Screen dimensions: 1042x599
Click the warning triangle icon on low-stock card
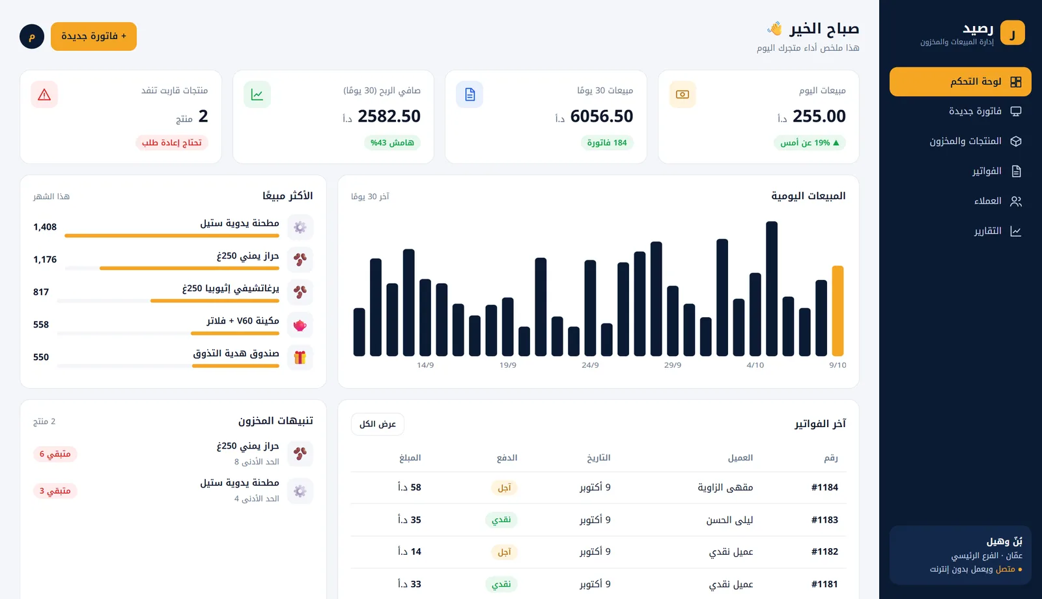point(44,94)
